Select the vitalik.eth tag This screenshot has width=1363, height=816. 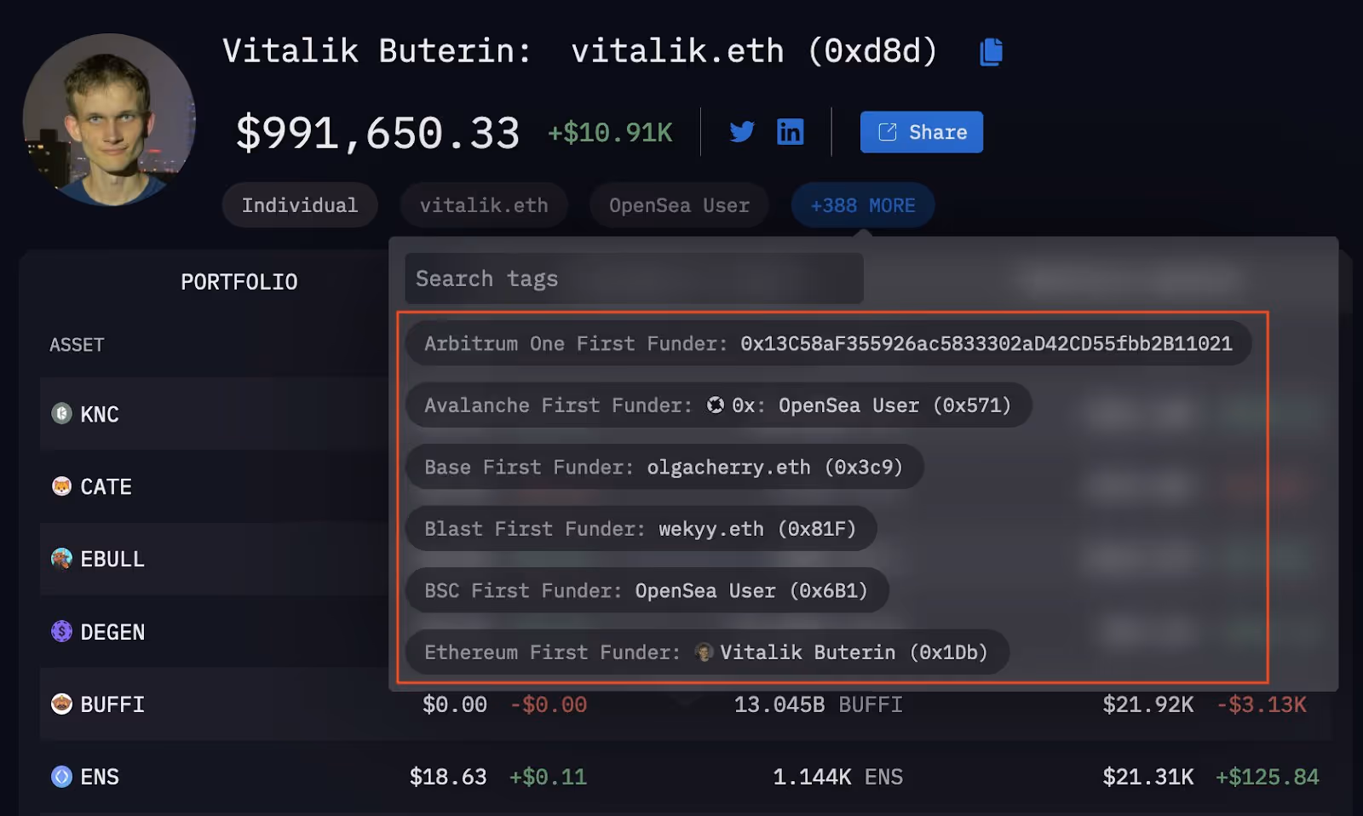pyautogui.click(x=484, y=205)
